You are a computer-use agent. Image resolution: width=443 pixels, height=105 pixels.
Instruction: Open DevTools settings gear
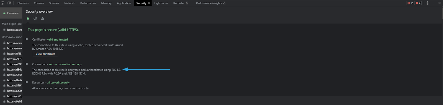(x=427, y=3)
